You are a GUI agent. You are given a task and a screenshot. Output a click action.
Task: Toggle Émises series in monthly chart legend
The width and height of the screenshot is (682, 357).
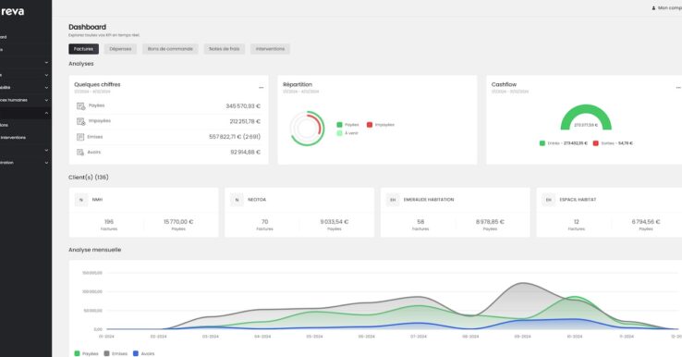coord(116,353)
